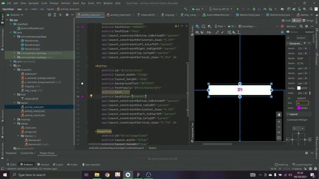Switch editor to Design view mode
Viewport: 319px width, 179px height.
(308, 20)
